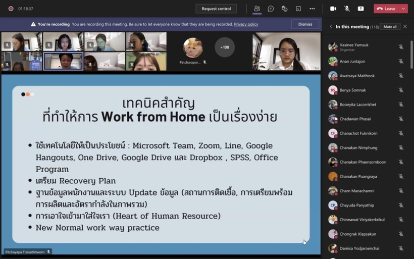Expand the Leave button dropdown arrow

tap(403, 9)
